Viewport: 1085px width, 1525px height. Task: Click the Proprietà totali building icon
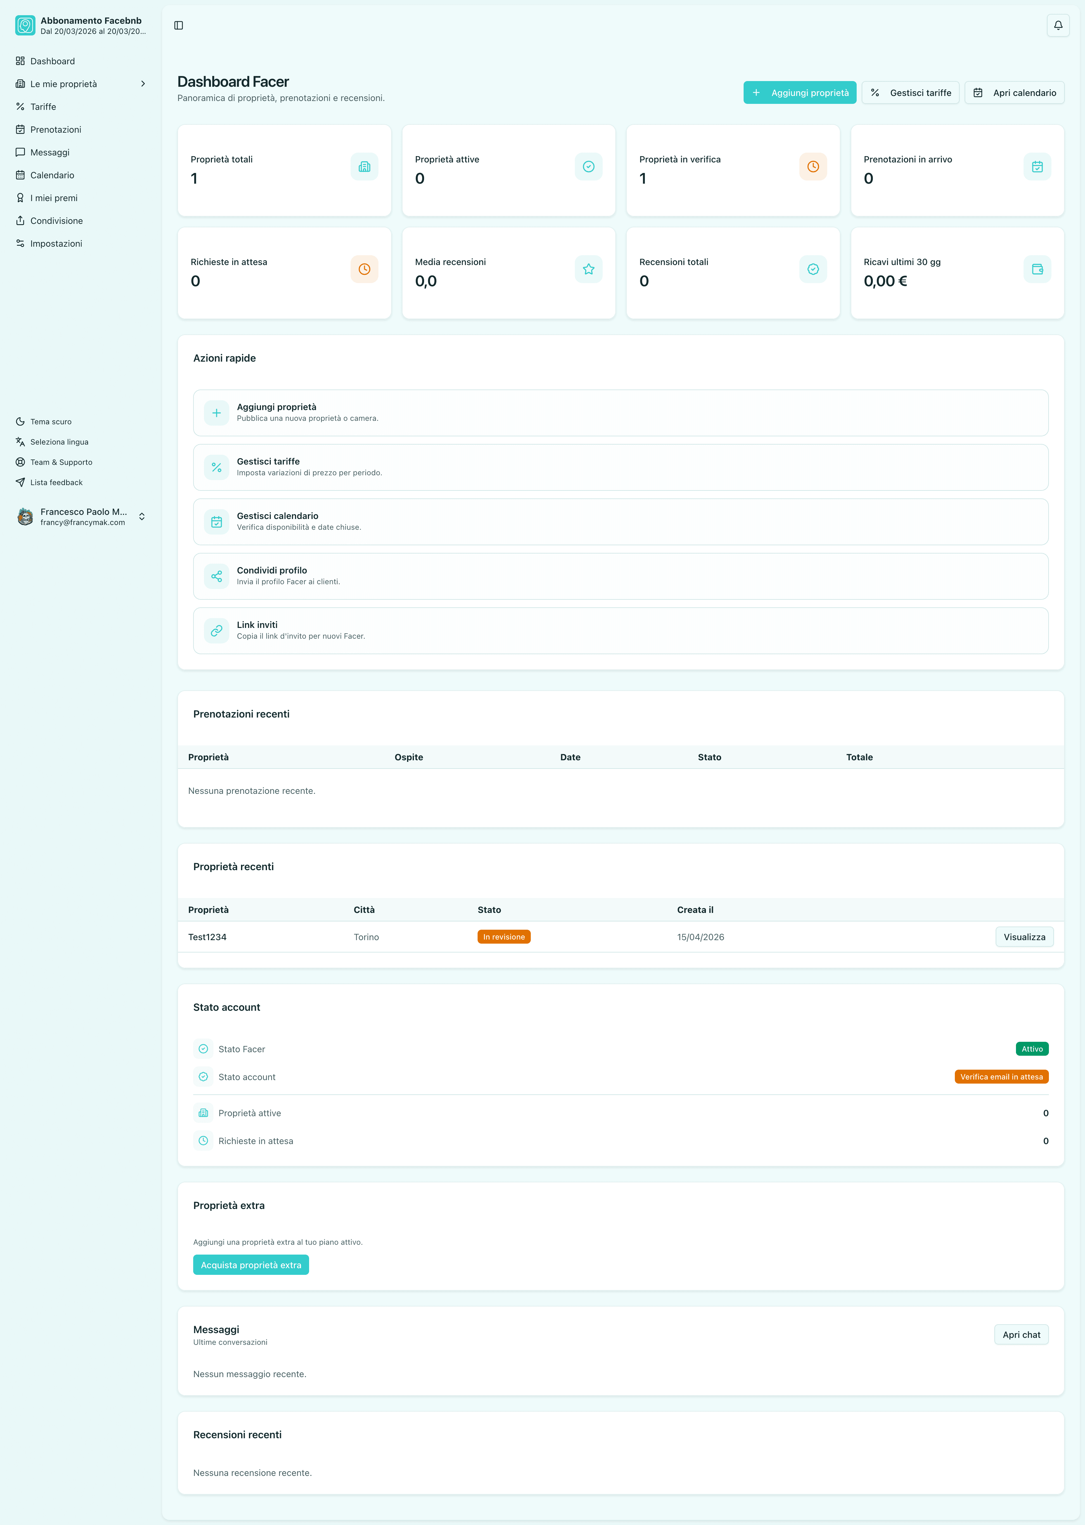(364, 166)
